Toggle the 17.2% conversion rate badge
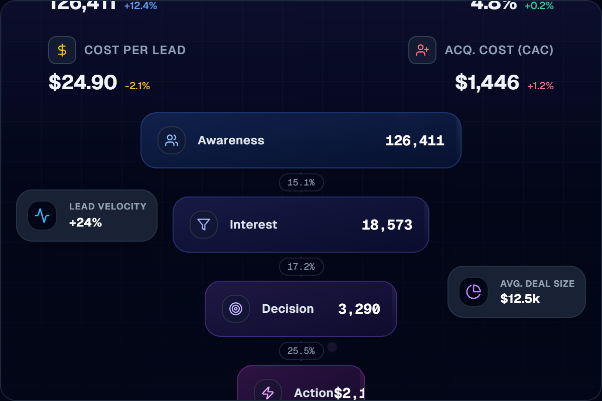The image size is (602, 401). coord(301,267)
